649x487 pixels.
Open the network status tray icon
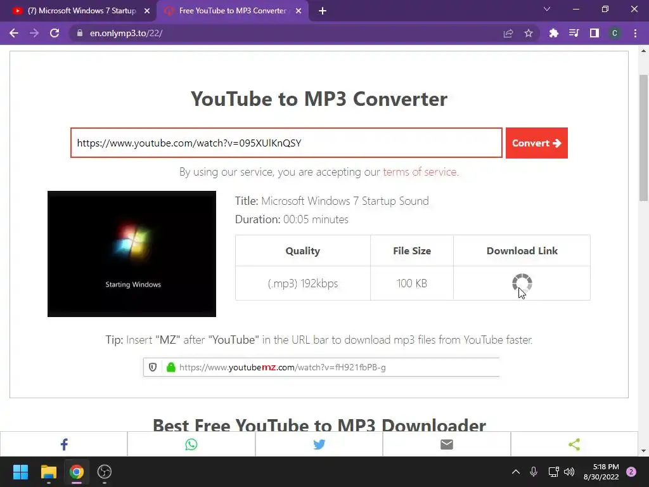pyautogui.click(x=553, y=472)
